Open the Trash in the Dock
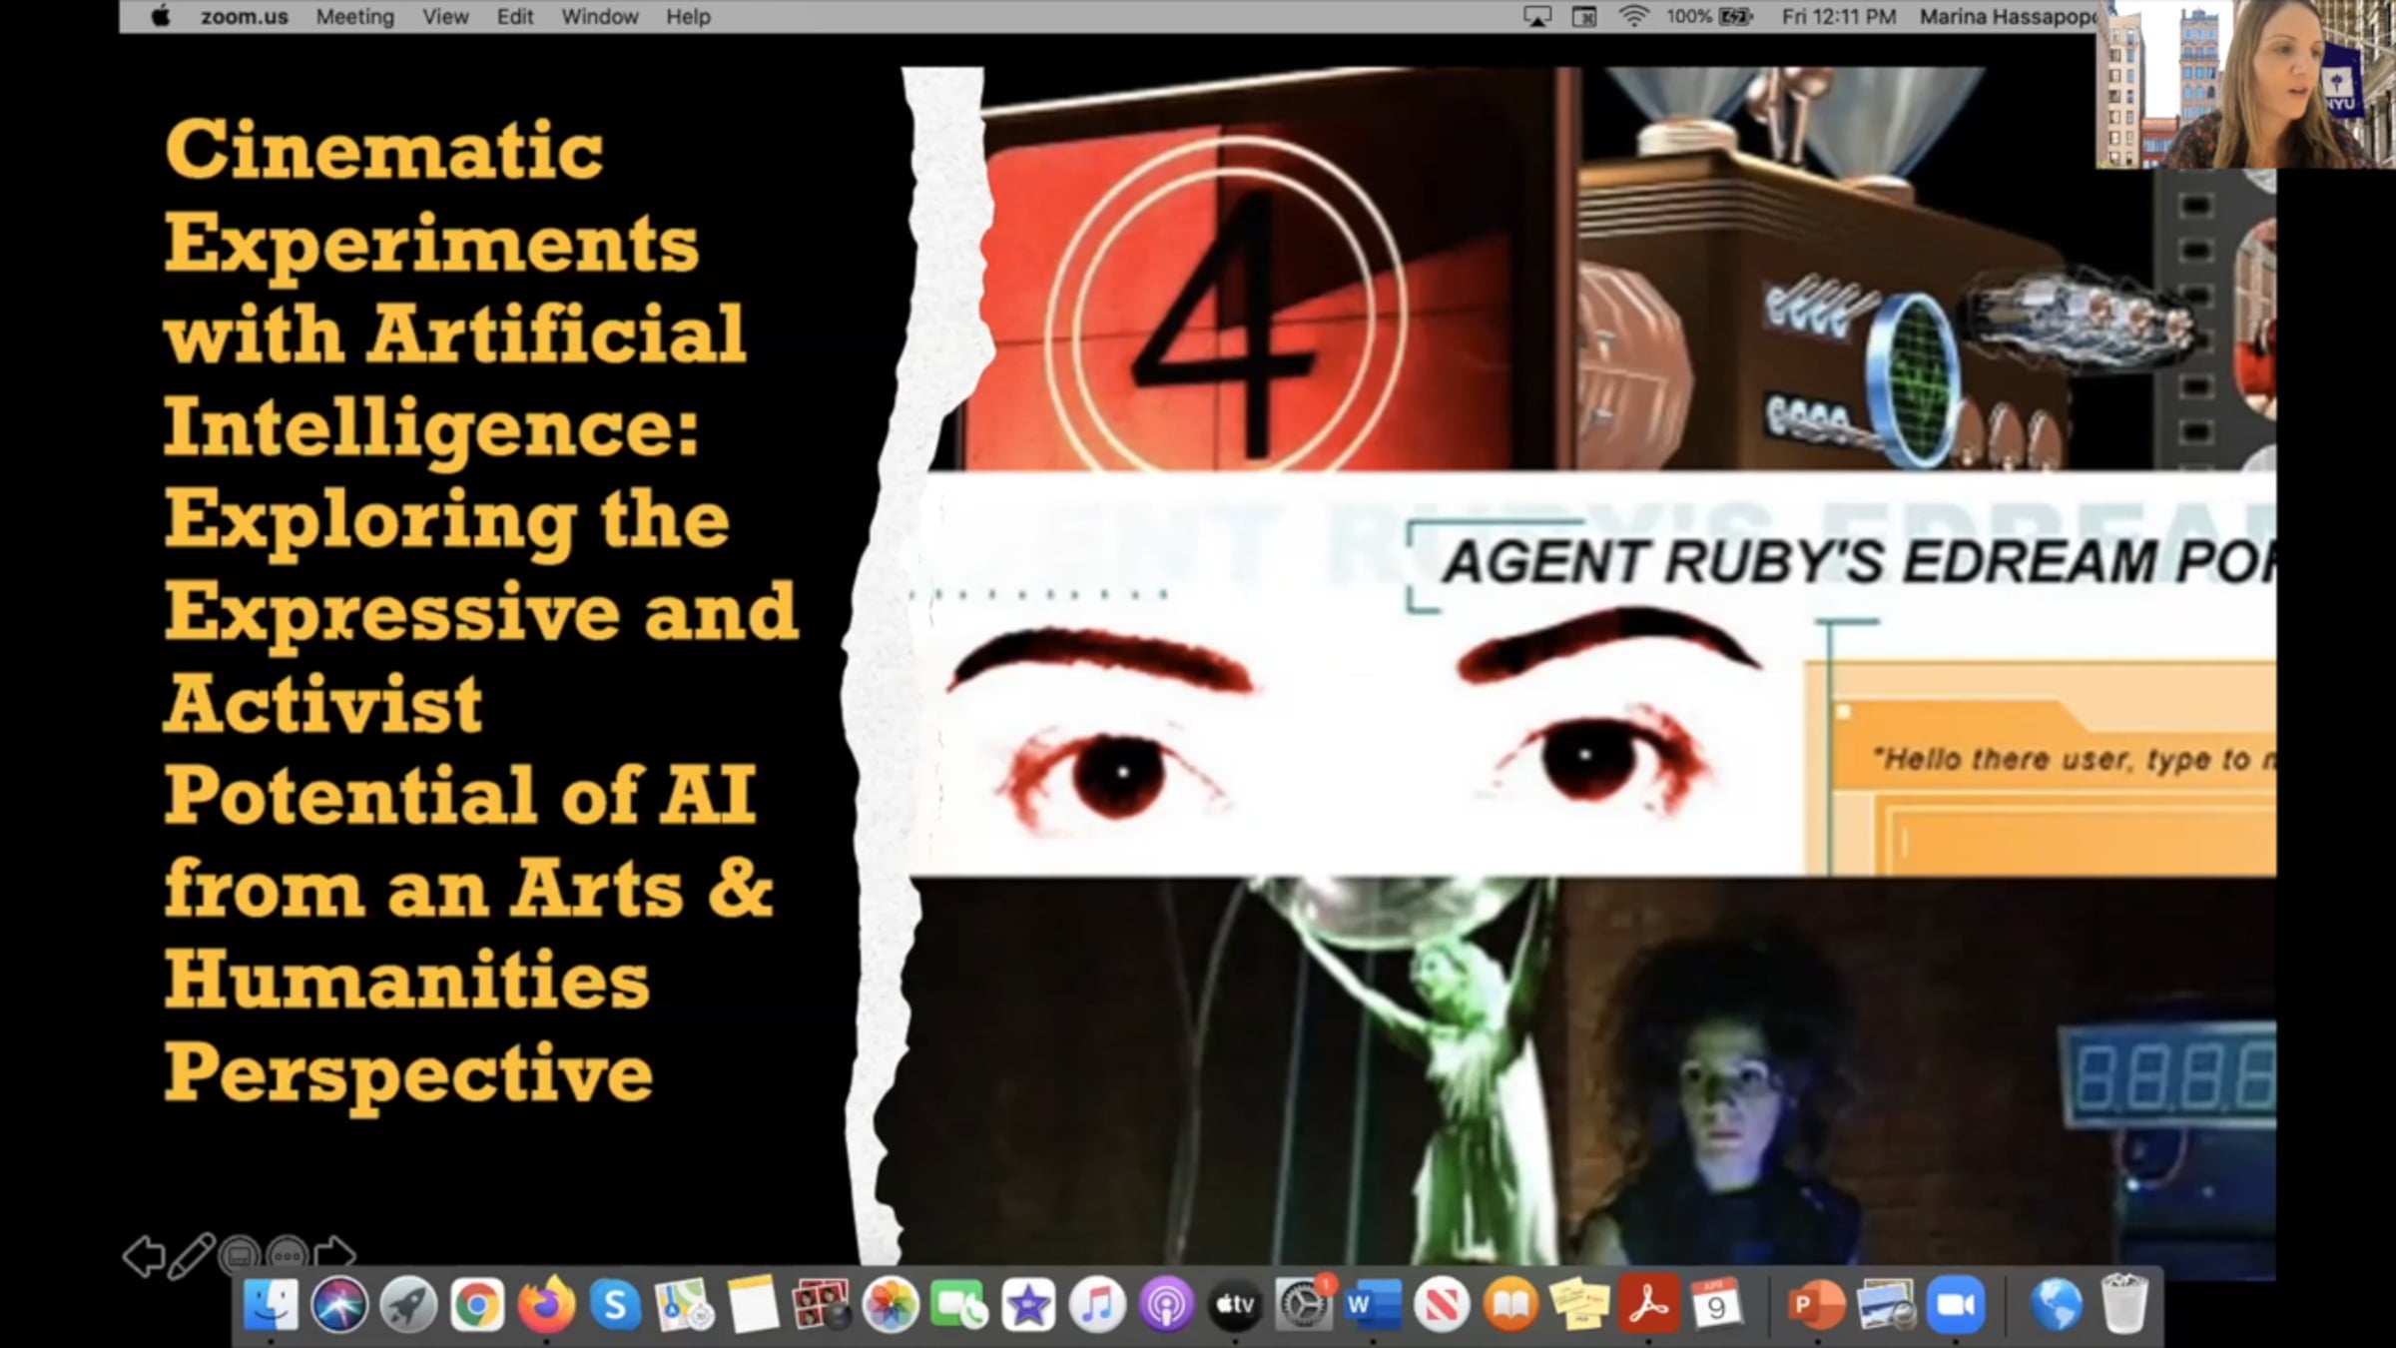The height and width of the screenshot is (1348, 2396). point(2123,1305)
